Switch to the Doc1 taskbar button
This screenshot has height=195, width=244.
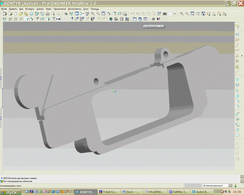pyautogui.click(x=132, y=192)
